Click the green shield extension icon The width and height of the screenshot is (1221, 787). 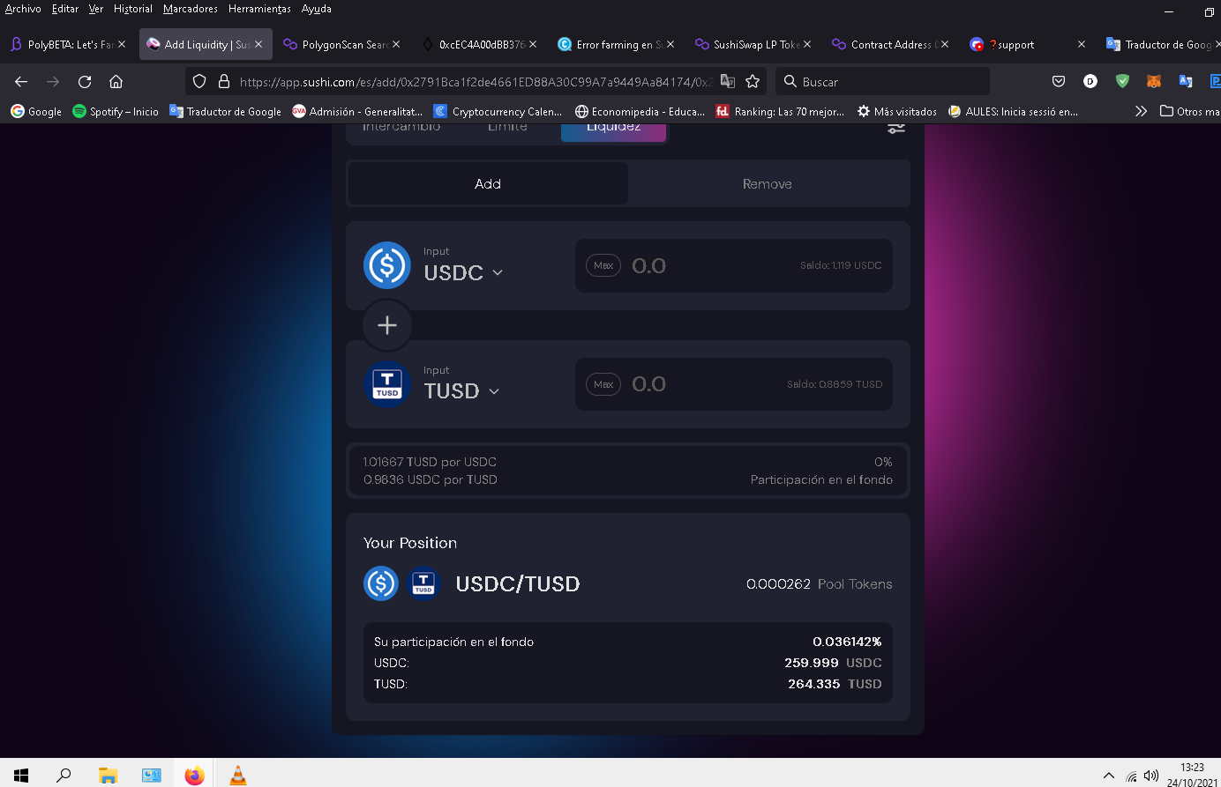tap(1122, 81)
